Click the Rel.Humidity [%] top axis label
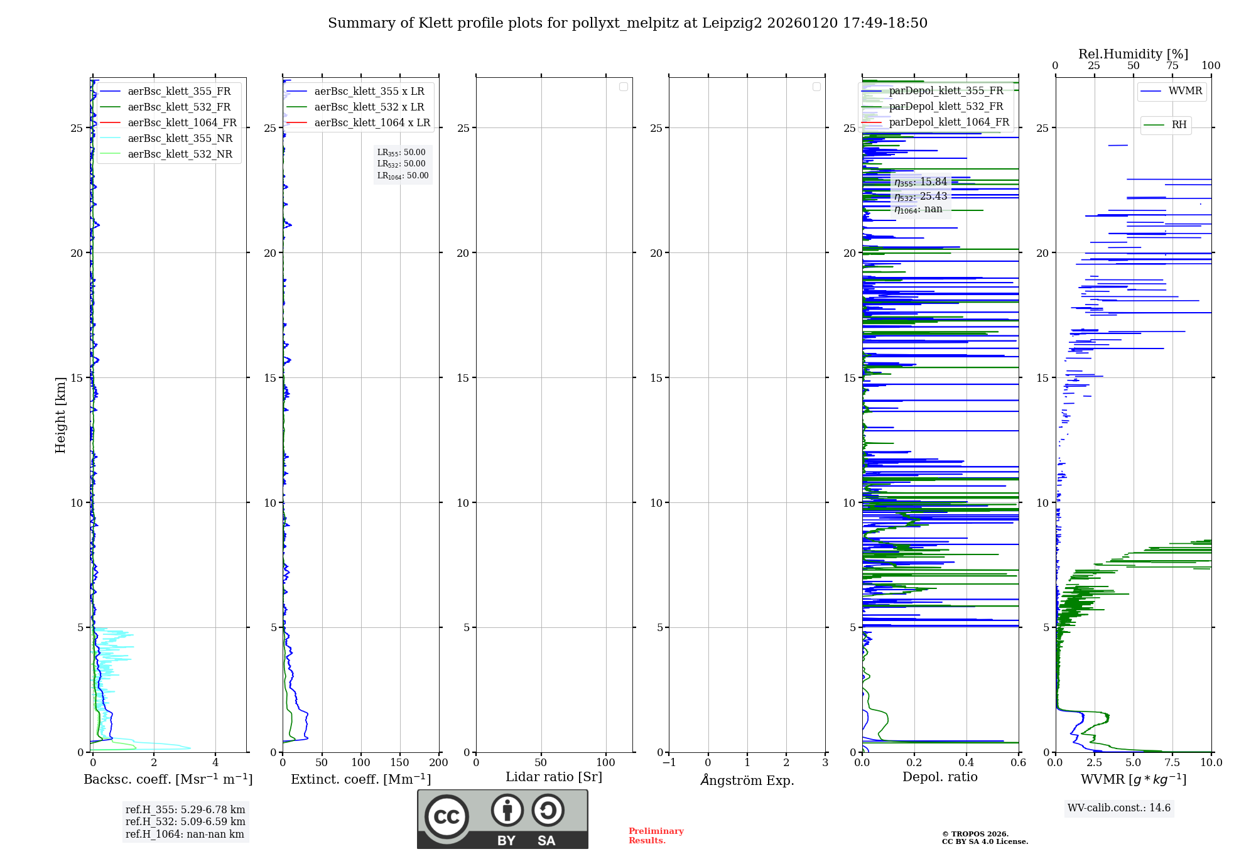Screen dimensions: 1256x854 tap(1133, 54)
